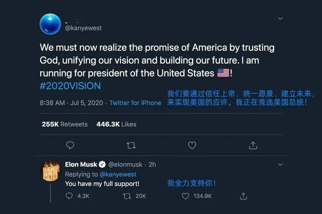Open the Twitter for iPhone source link
322x214 pixels.
click(135, 103)
